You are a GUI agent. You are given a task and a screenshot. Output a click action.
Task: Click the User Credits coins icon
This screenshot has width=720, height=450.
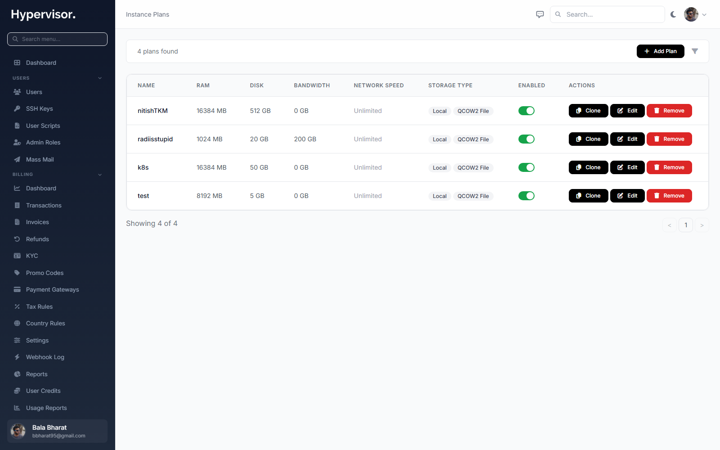[x=17, y=391]
